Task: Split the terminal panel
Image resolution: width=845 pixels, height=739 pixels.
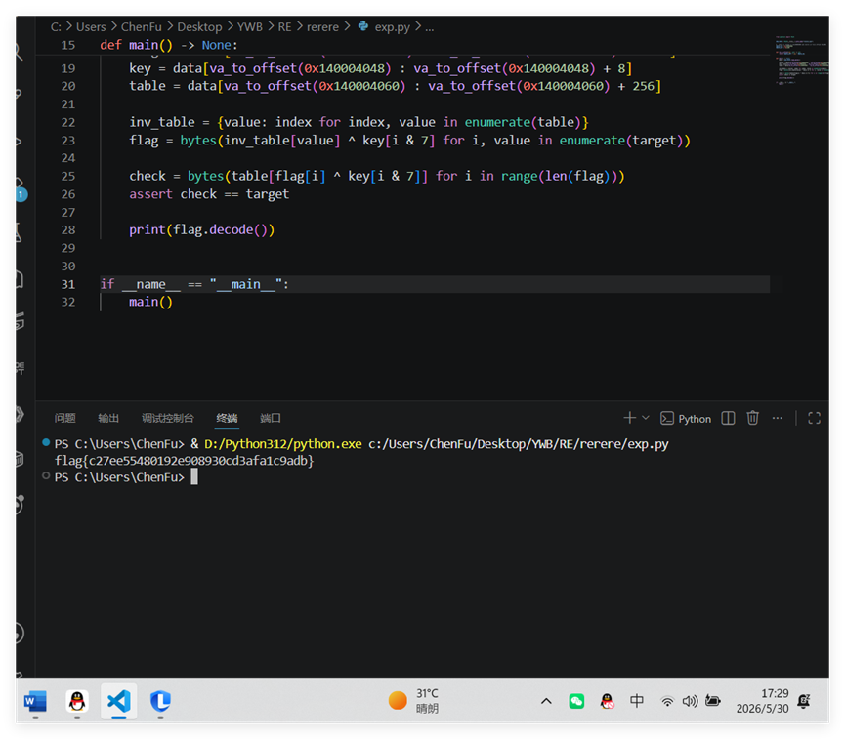Action: click(x=728, y=418)
